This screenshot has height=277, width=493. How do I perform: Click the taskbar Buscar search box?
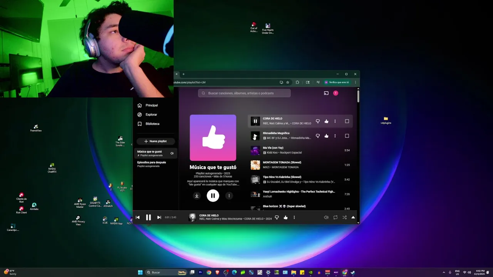click(166, 272)
